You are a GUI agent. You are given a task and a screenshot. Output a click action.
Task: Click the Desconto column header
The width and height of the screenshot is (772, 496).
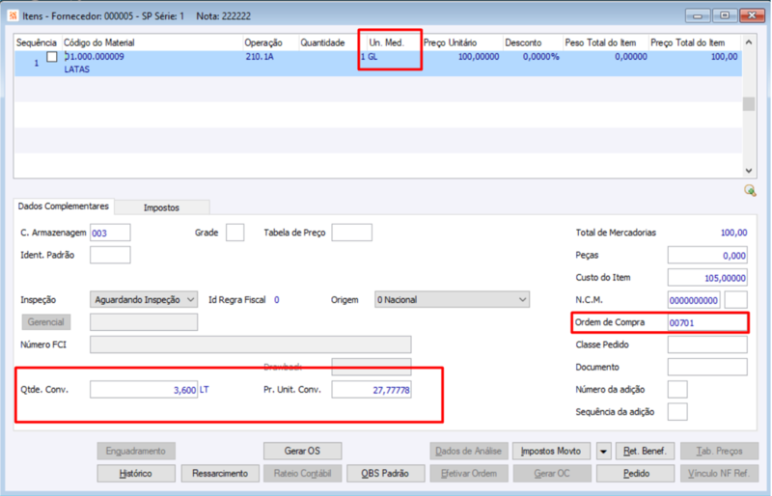[x=533, y=42]
